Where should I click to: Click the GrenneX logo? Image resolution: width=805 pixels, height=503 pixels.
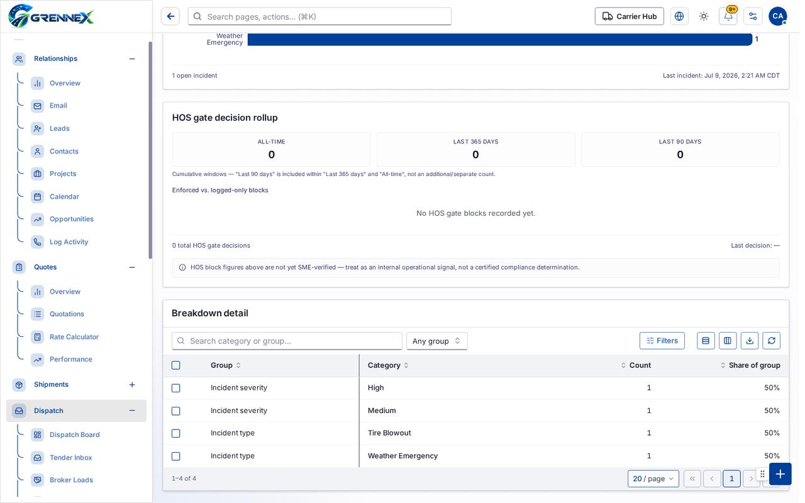tap(51, 16)
